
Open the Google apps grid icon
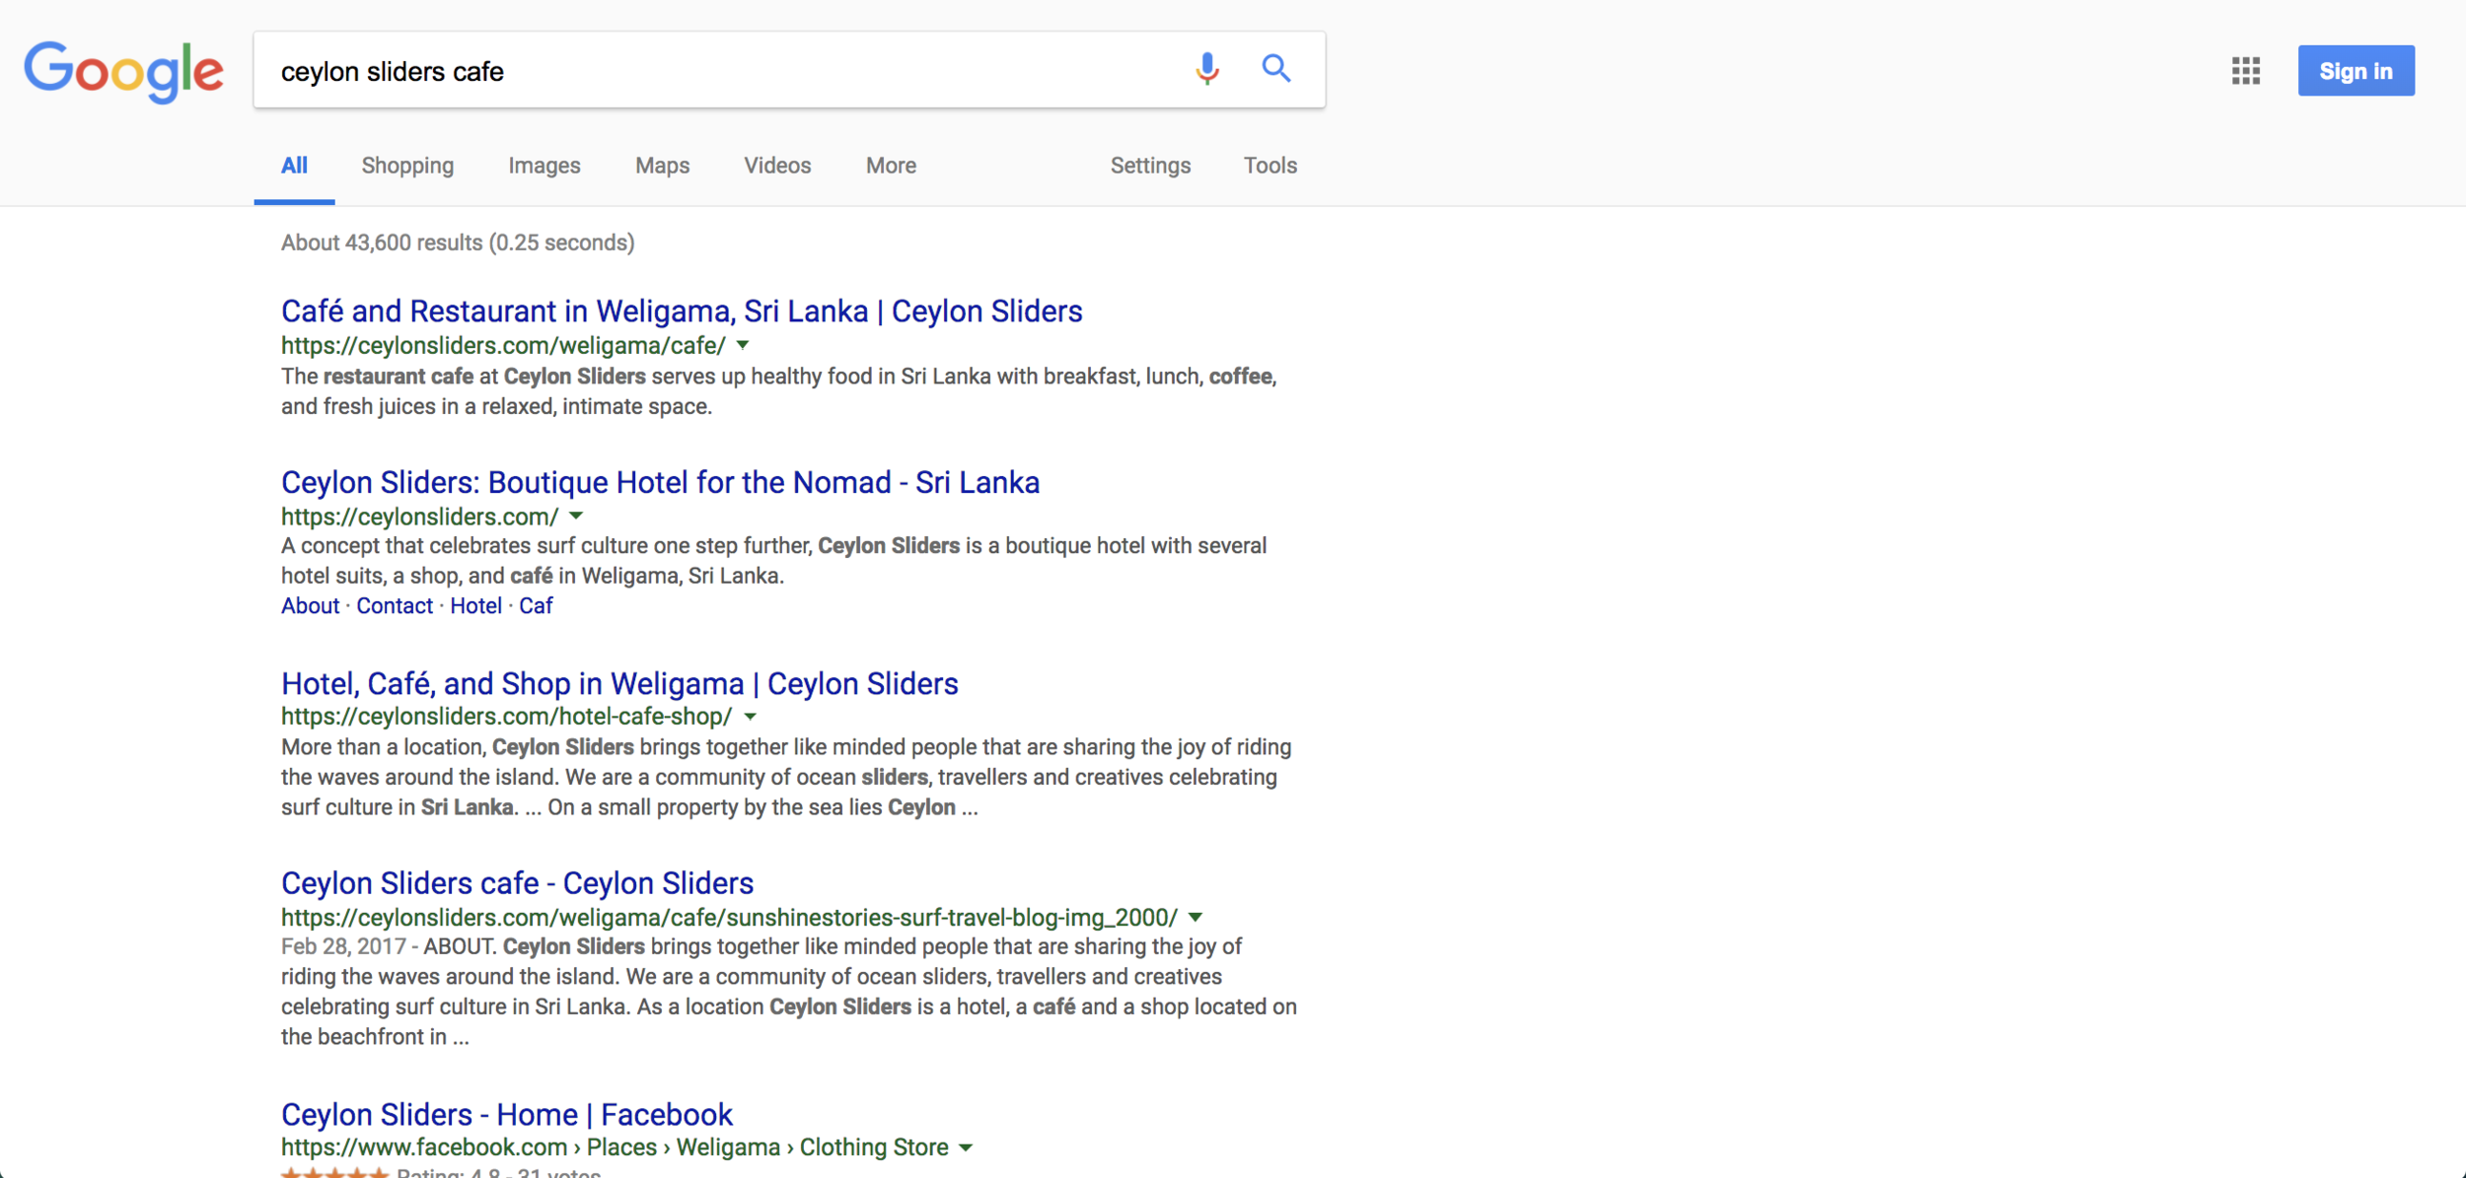click(x=2246, y=71)
